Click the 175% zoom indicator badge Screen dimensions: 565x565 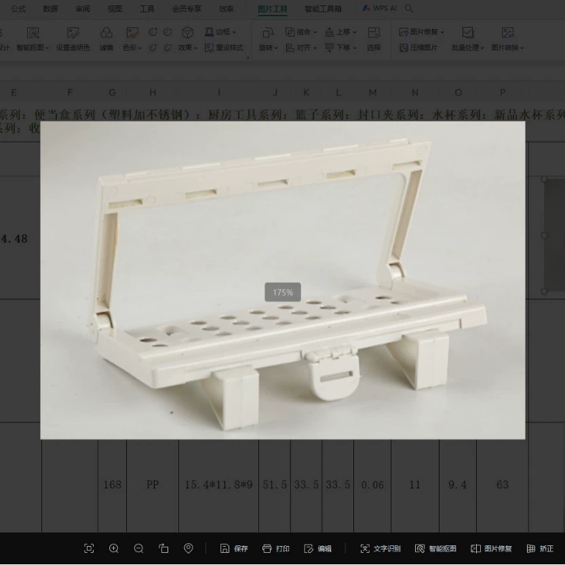click(283, 292)
